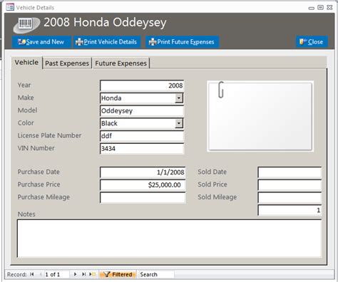338x282 pixels.
Task: Create new blank record navigation icon
Action: pos(92,274)
